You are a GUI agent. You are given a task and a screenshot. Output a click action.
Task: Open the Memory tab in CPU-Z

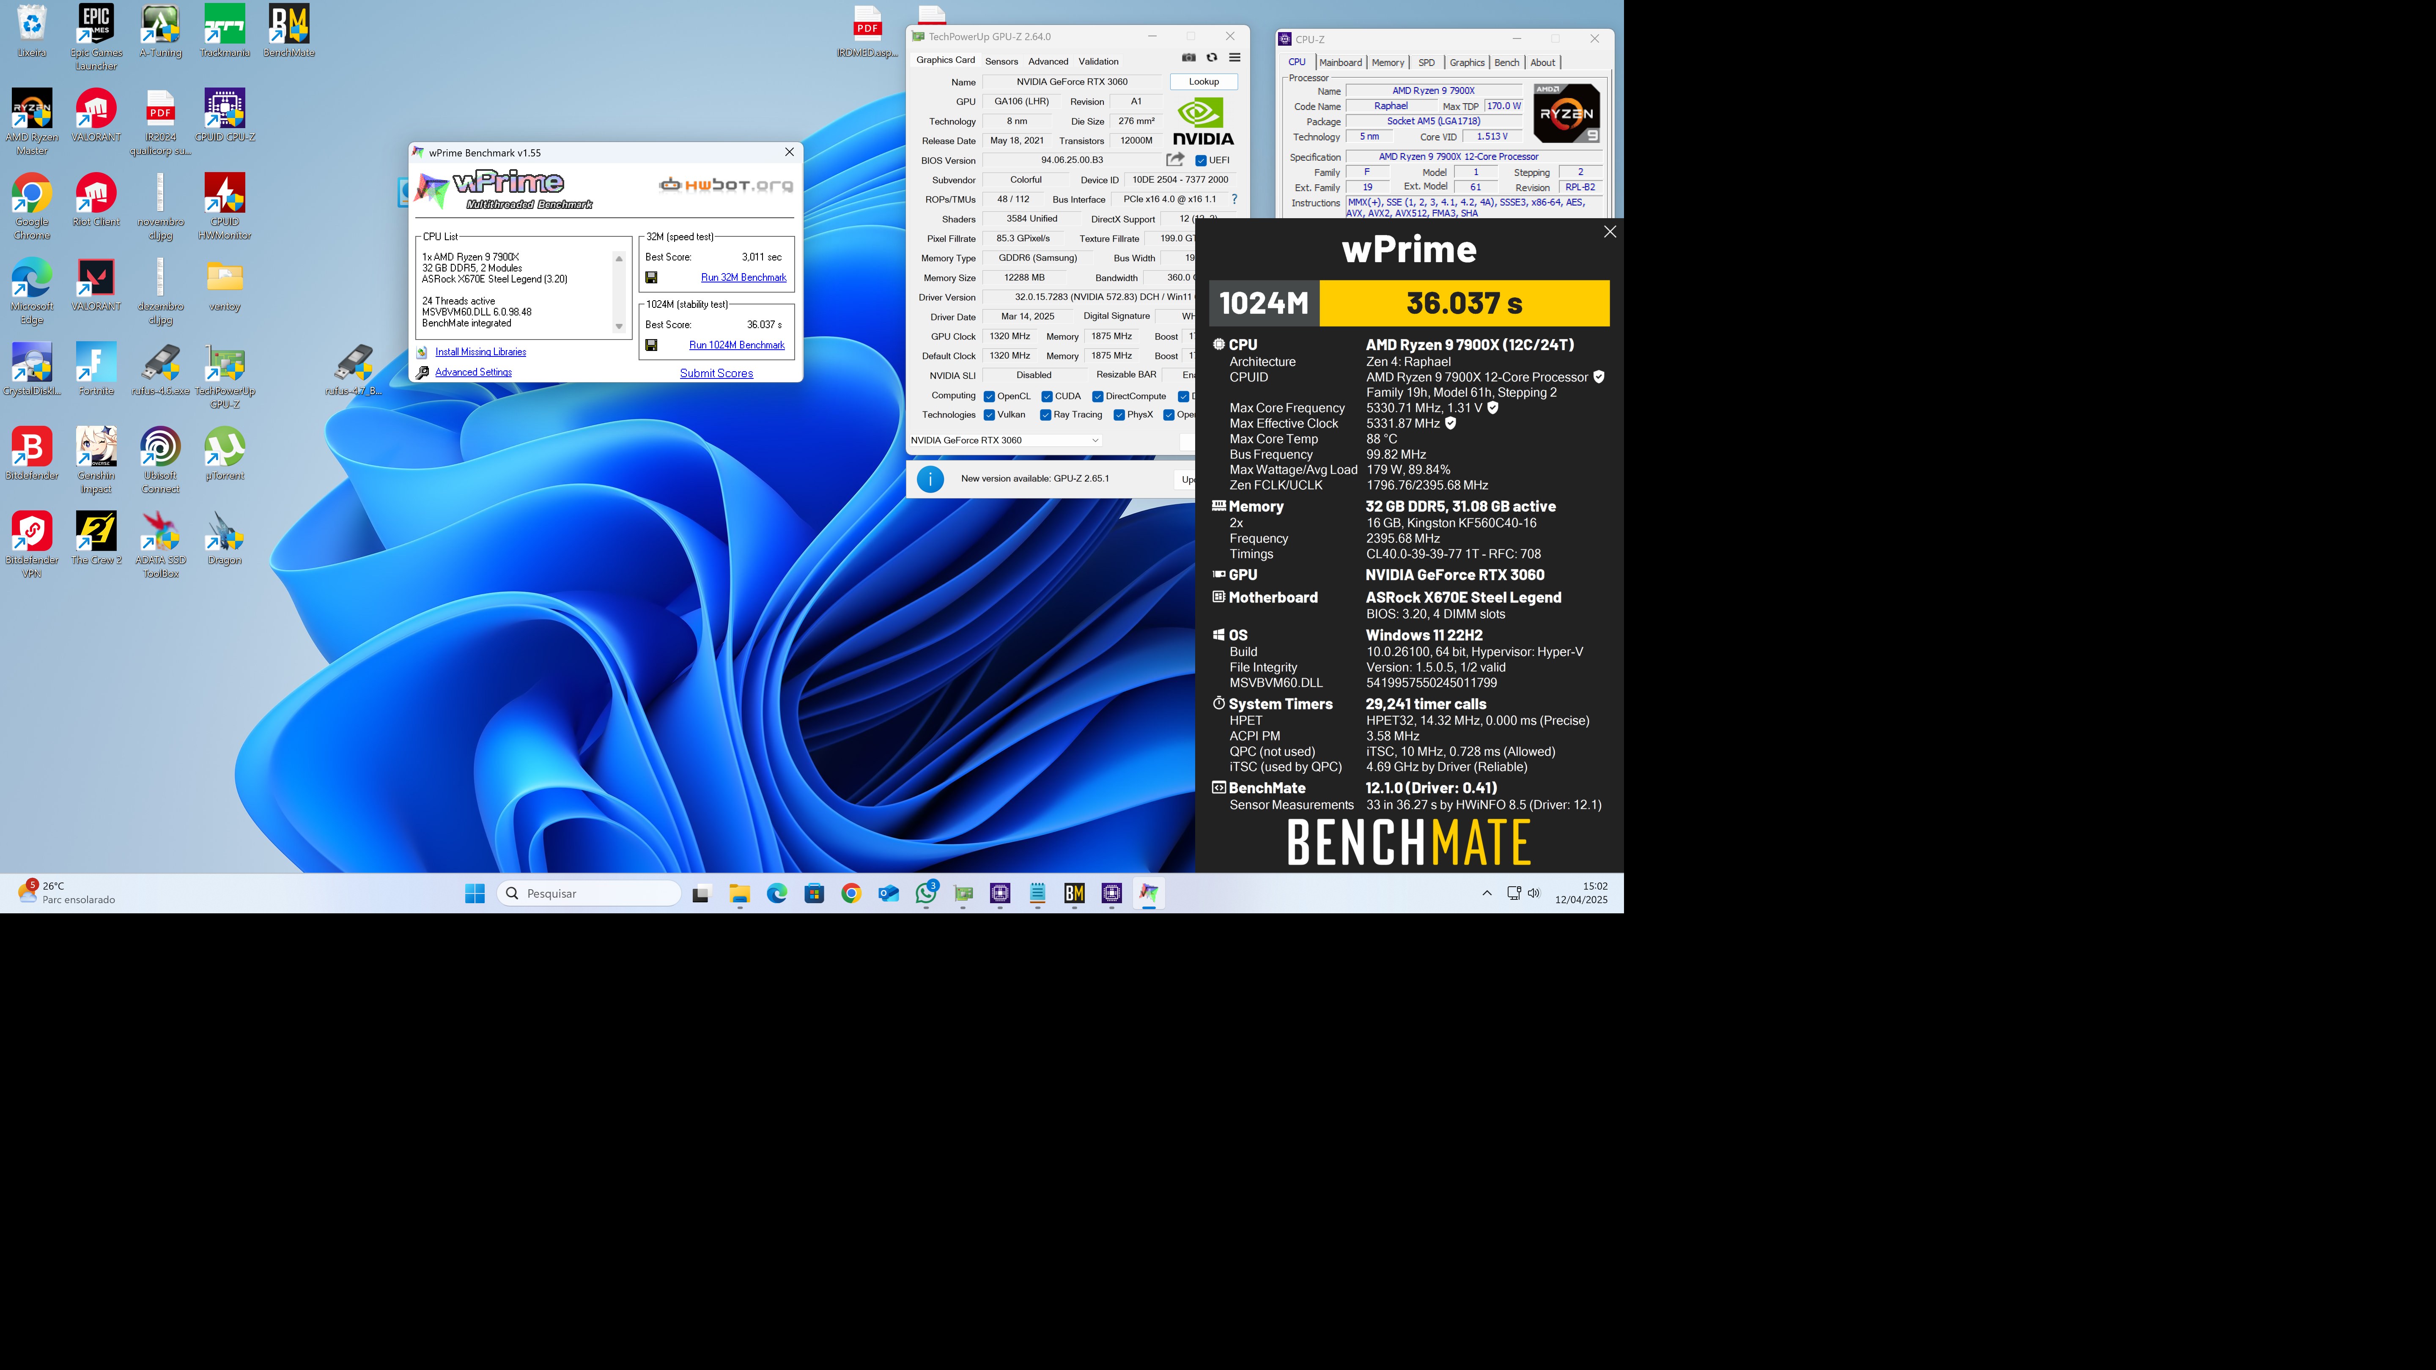(1387, 63)
